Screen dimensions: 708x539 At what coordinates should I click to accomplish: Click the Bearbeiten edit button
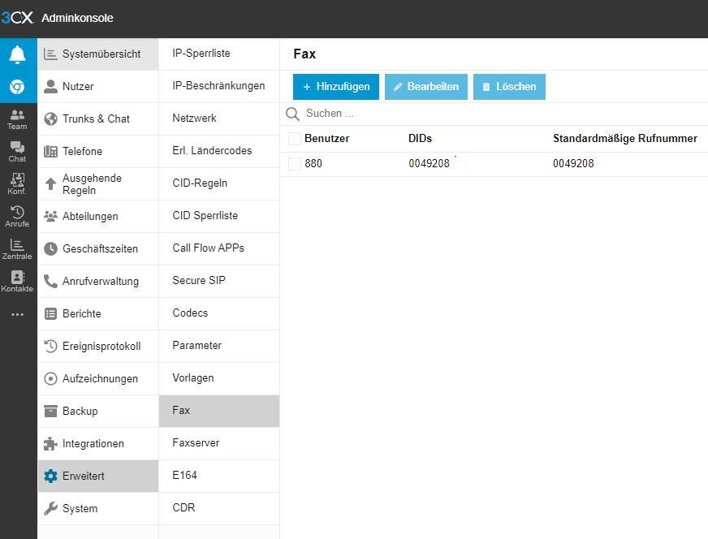pyautogui.click(x=425, y=87)
